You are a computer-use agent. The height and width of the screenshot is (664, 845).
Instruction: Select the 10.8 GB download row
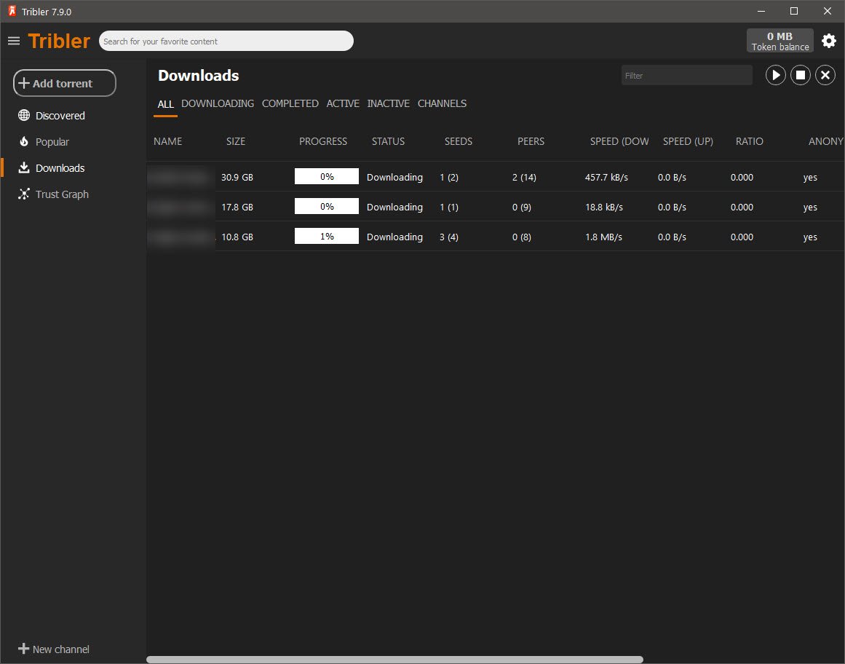(x=496, y=237)
